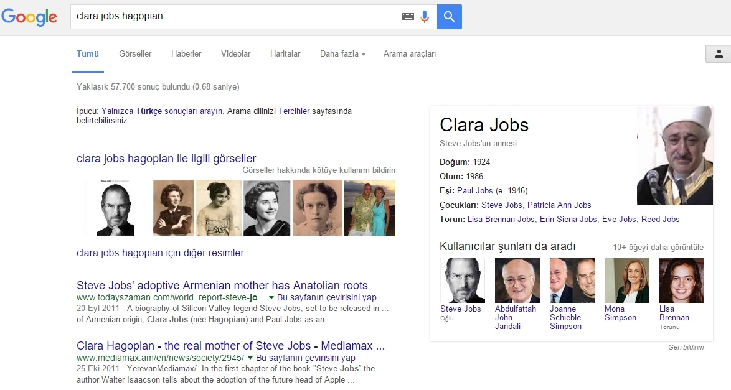
Task: Open Arama araçları search tools
Action: tap(409, 53)
